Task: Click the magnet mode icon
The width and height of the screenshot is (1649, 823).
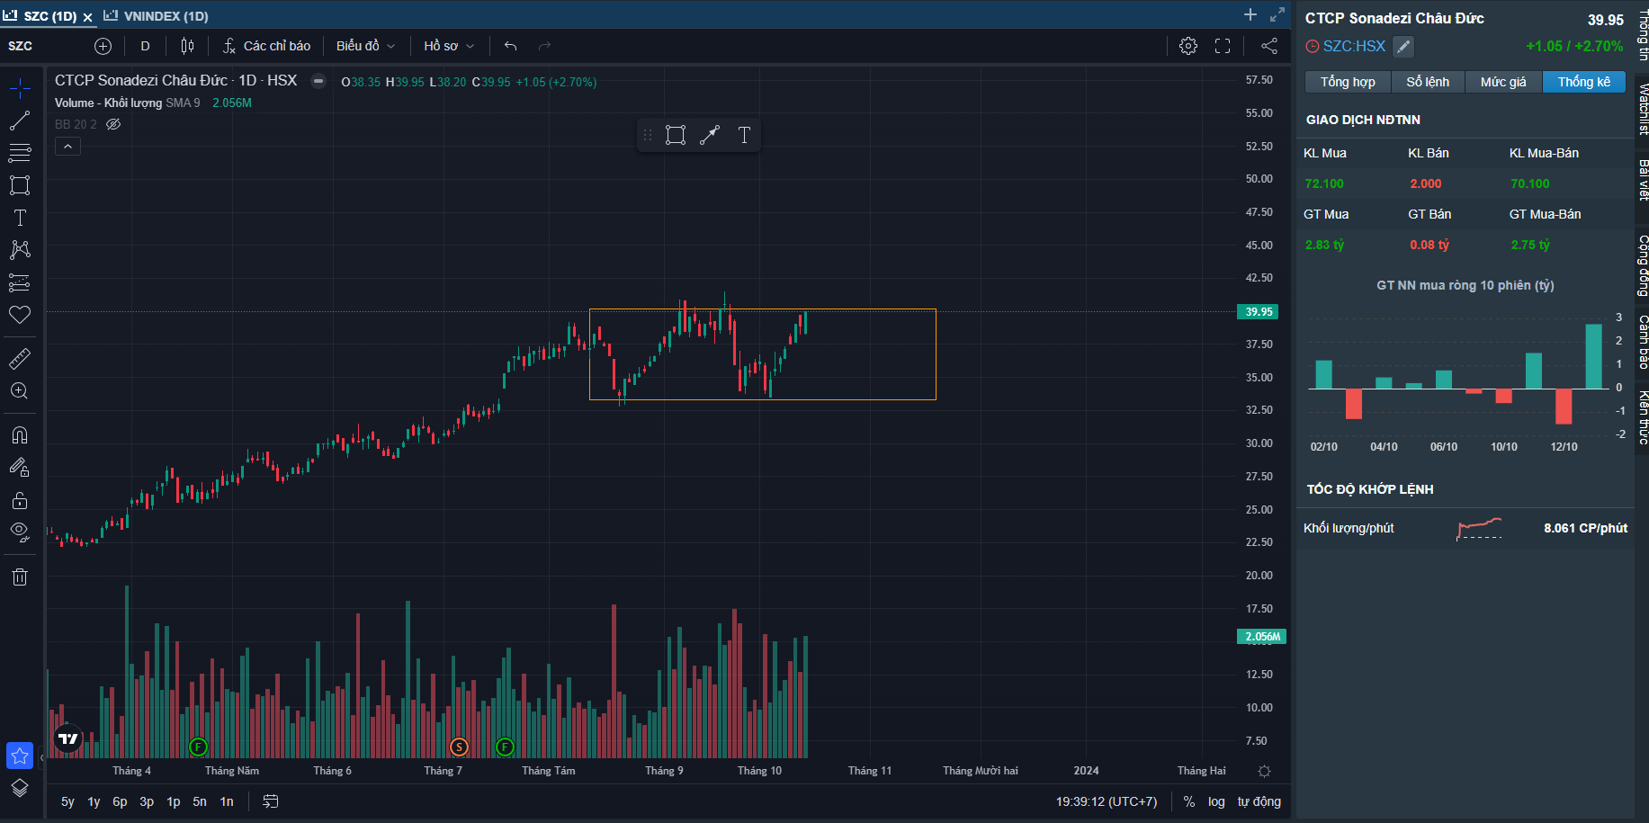Action: [20, 435]
